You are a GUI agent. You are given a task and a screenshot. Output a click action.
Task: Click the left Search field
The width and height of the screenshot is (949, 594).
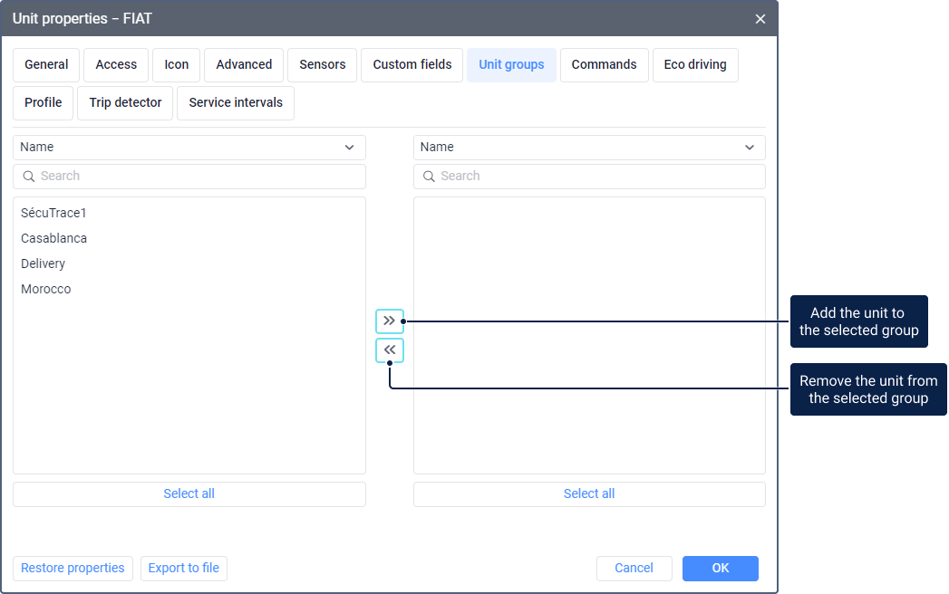(189, 177)
